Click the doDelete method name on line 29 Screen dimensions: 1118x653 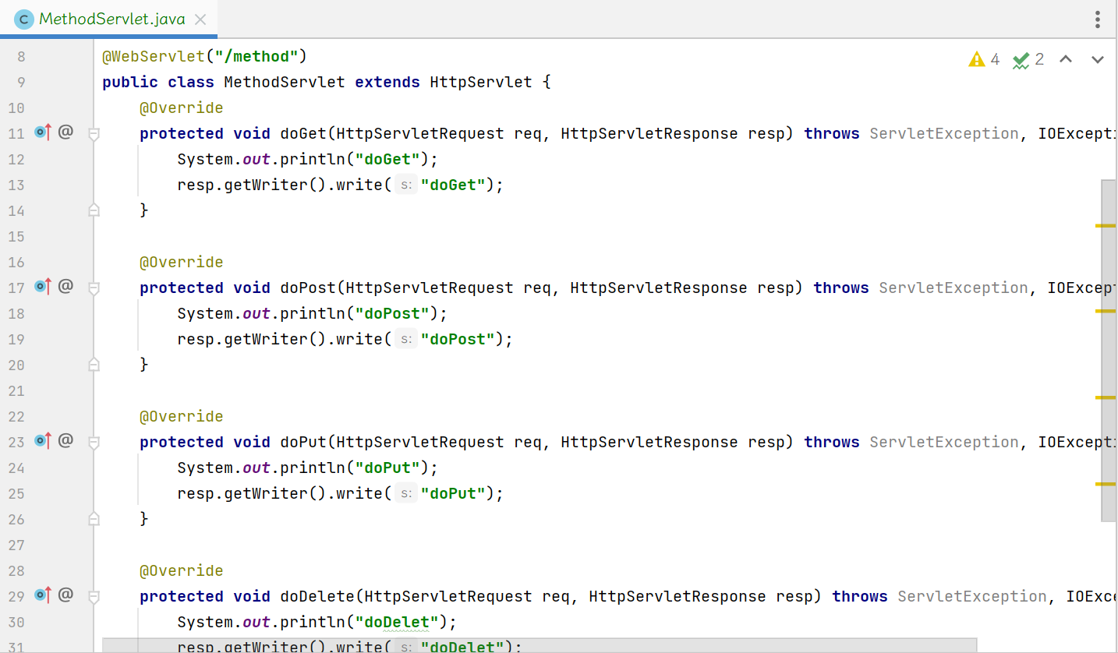(x=317, y=596)
